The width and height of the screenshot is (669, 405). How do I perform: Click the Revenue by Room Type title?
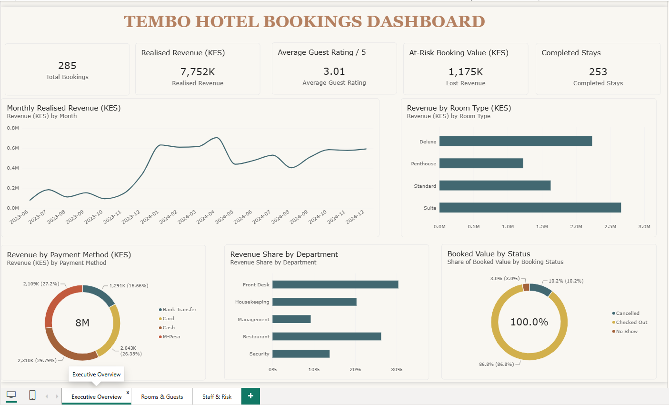tap(459, 108)
